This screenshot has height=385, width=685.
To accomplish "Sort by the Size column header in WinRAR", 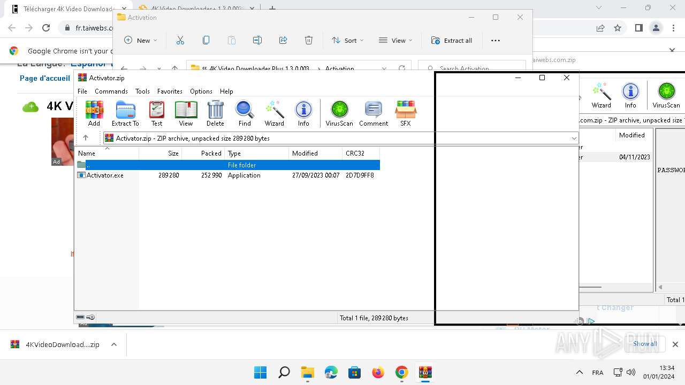I will click(161, 153).
